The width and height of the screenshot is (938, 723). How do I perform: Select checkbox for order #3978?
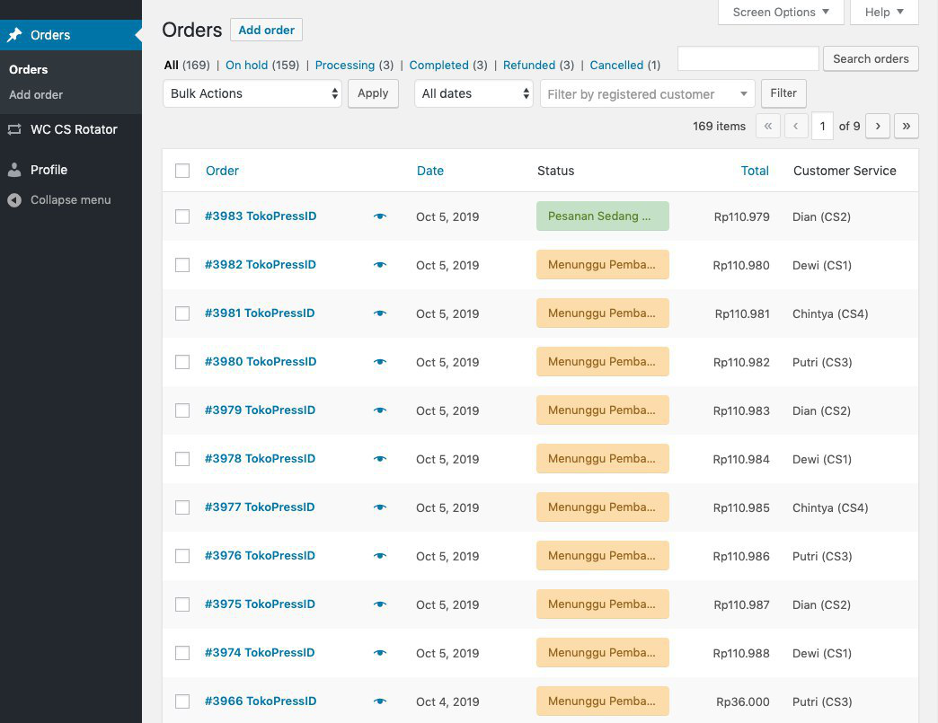182,459
